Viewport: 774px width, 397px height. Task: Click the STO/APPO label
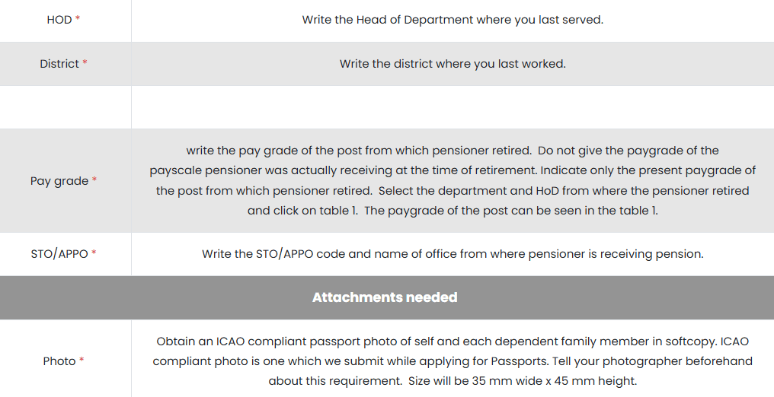click(x=59, y=254)
